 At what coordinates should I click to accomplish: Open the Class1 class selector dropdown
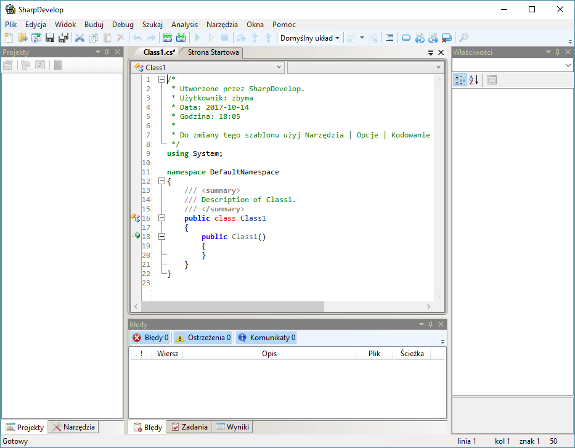[207, 67]
